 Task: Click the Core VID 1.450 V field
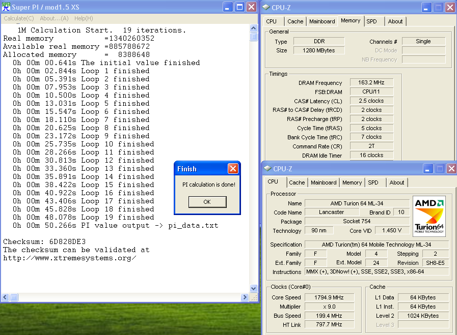pos(392,230)
